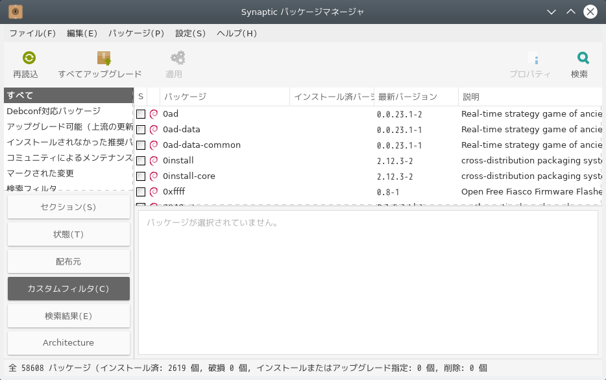Click the 配布元 button
Screen dimensions: 606x380
pos(68,261)
